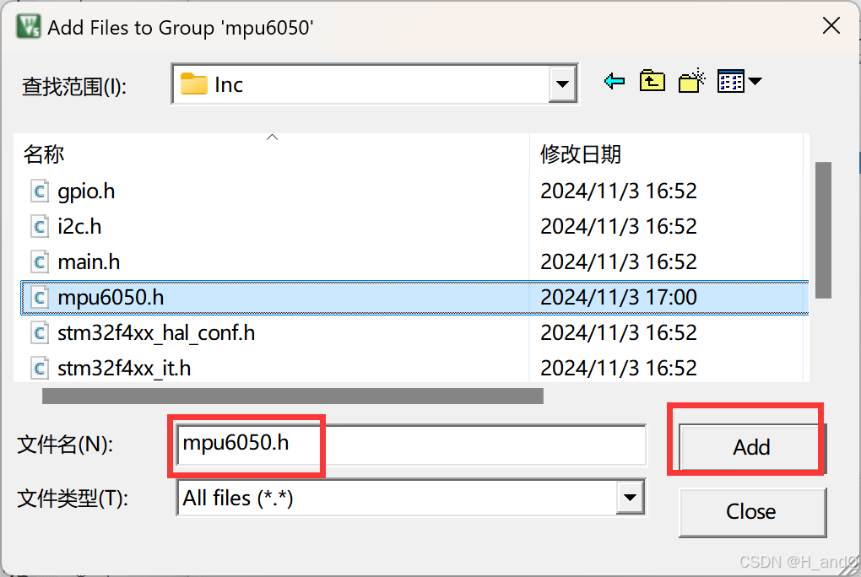Viewport: 861px width, 577px height.
Task: Open the Inc location dropdown
Action: tap(562, 84)
